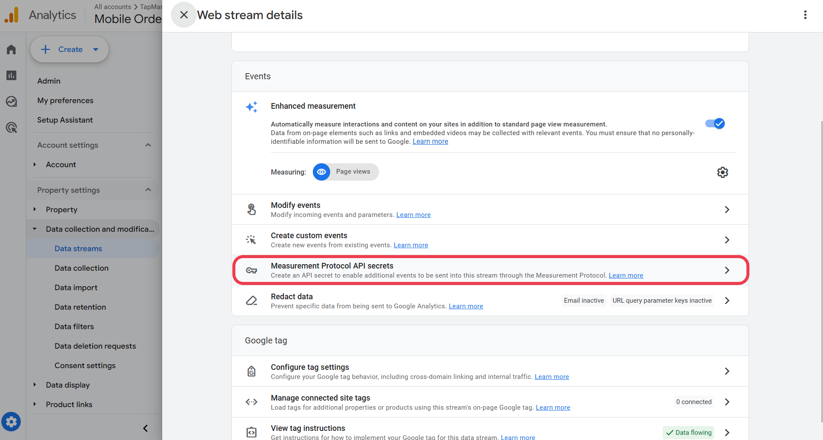Open Configure tag settings chevron

pyautogui.click(x=727, y=371)
